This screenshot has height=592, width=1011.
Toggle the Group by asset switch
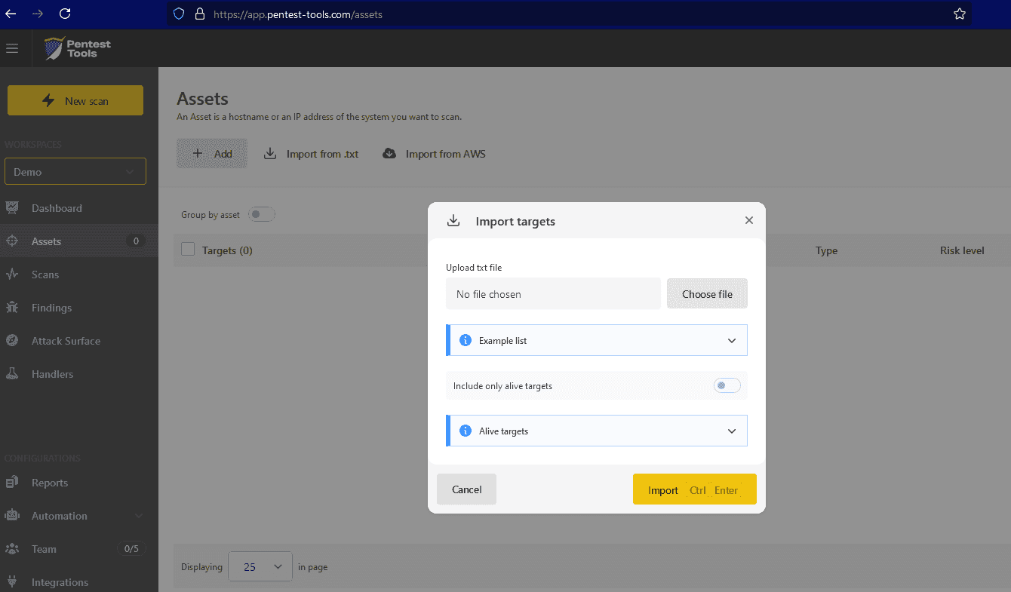[262, 215]
